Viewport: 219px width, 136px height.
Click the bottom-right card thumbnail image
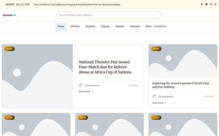[183, 125]
